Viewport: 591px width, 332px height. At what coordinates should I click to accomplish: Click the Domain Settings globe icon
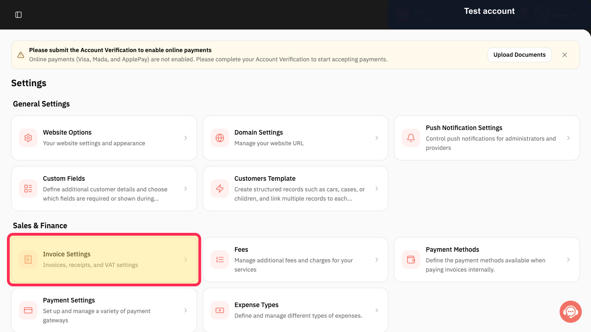pos(220,138)
